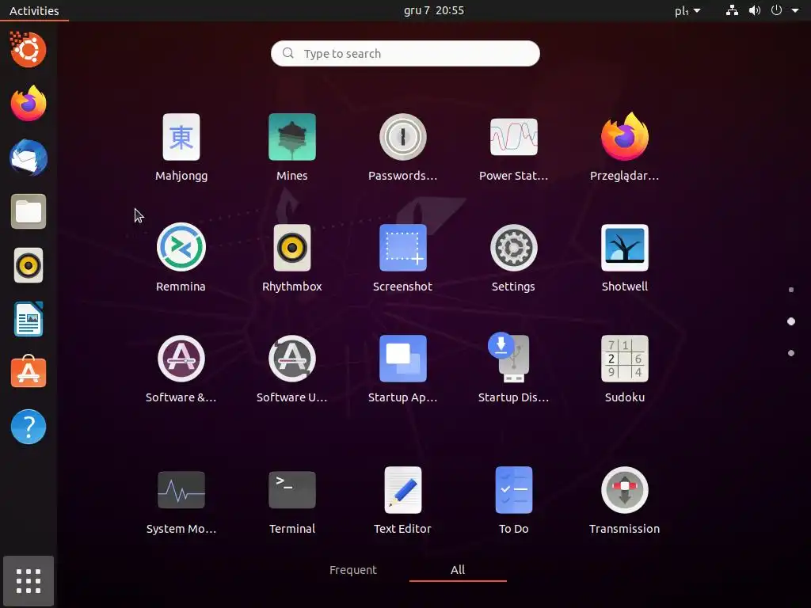Open the Text Editor

402,500
